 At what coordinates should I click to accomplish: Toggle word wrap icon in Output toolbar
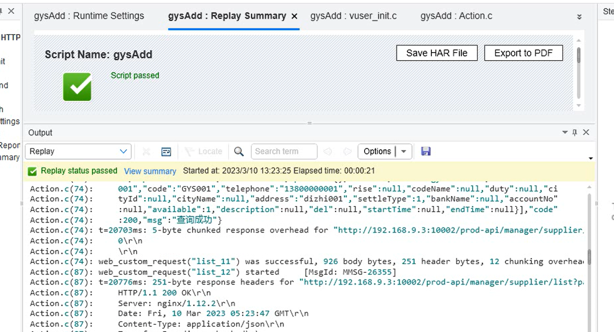(x=166, y=152)
